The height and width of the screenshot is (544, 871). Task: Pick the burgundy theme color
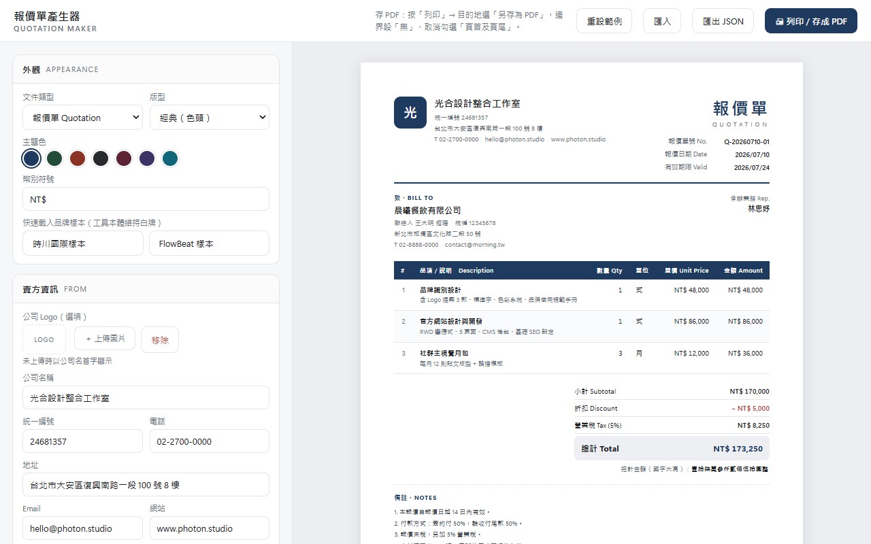coord(124,158)
